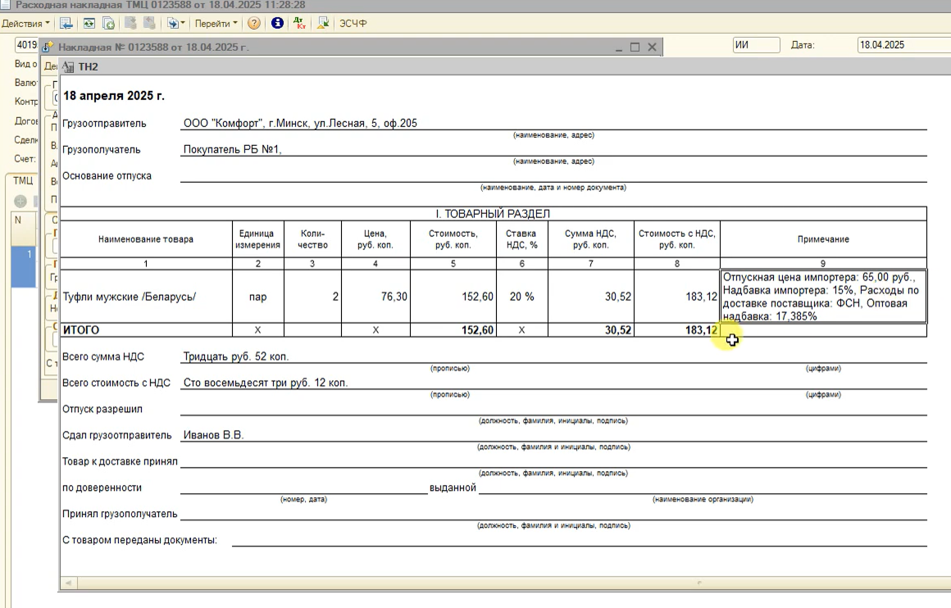Click the ИИ prefix field

pyautogui.click(x=756, y=45)
